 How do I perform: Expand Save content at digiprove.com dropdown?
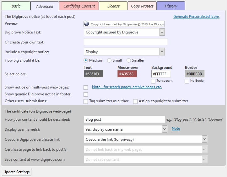click(x=145, y=159)
